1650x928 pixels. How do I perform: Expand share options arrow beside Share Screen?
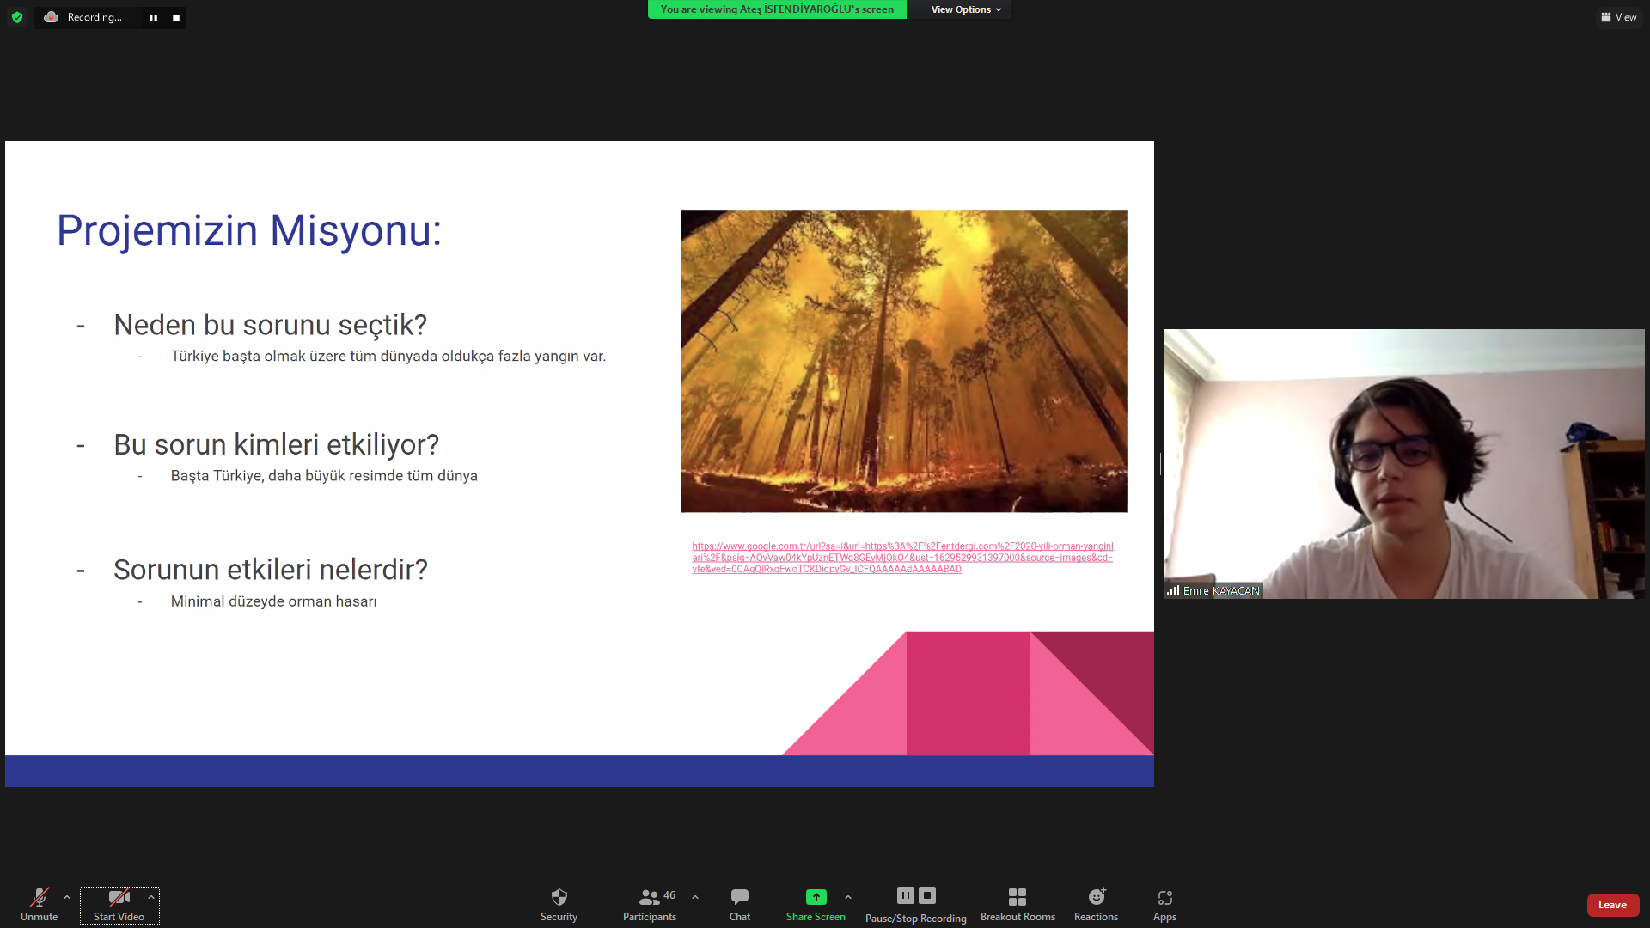[x=848, y=897]
